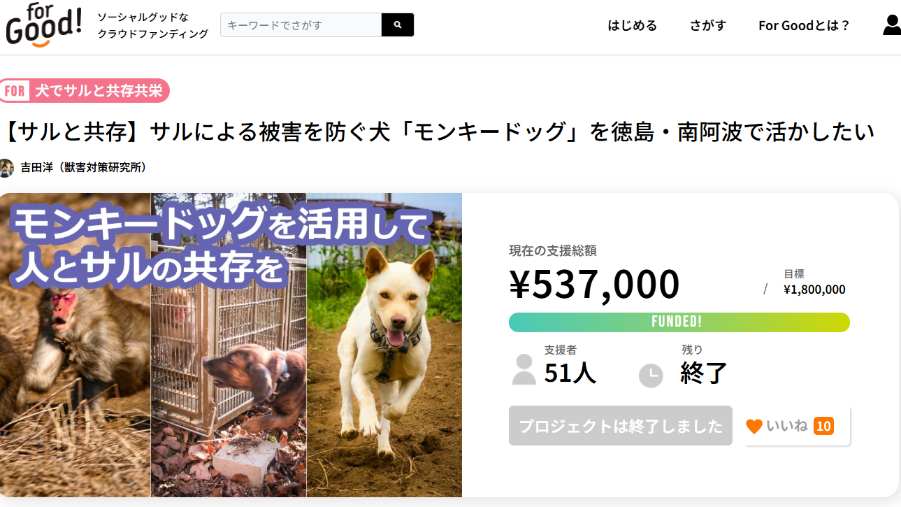Open the はじめる menu item
901x507 pixels.
point(632,26)
